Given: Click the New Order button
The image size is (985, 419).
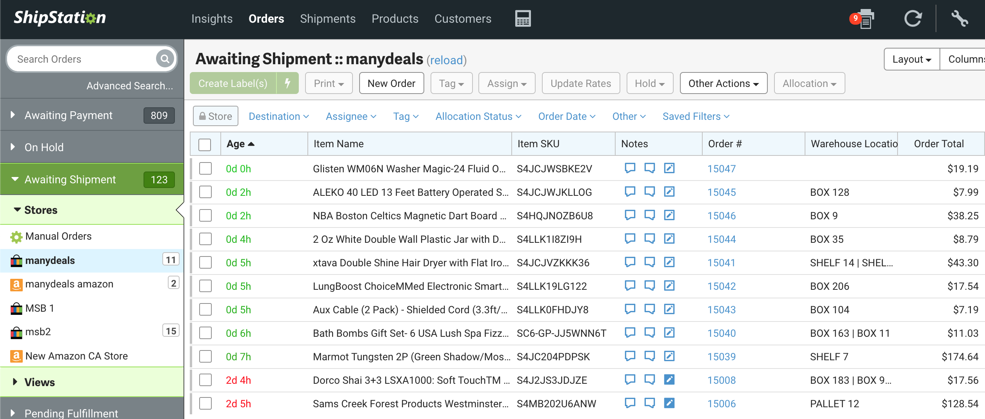Looking at the screenshot, I should point(391,83).
